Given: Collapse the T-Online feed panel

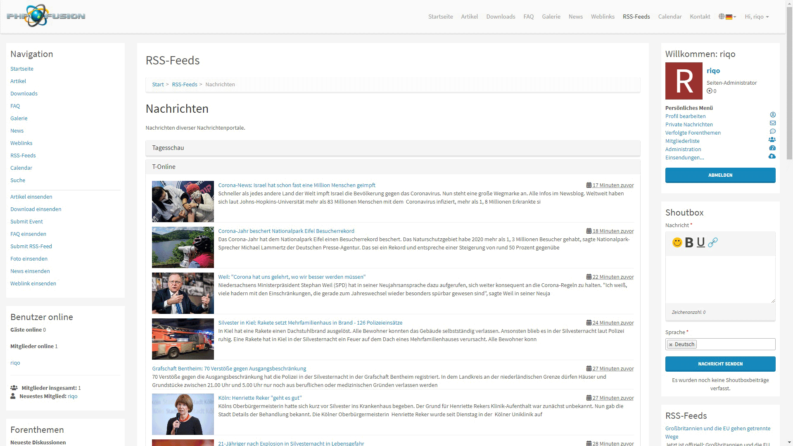Looking at the screenshot, I should (164, 167).
